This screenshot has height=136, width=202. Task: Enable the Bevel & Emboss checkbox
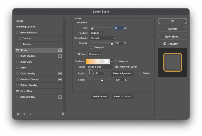18,33
